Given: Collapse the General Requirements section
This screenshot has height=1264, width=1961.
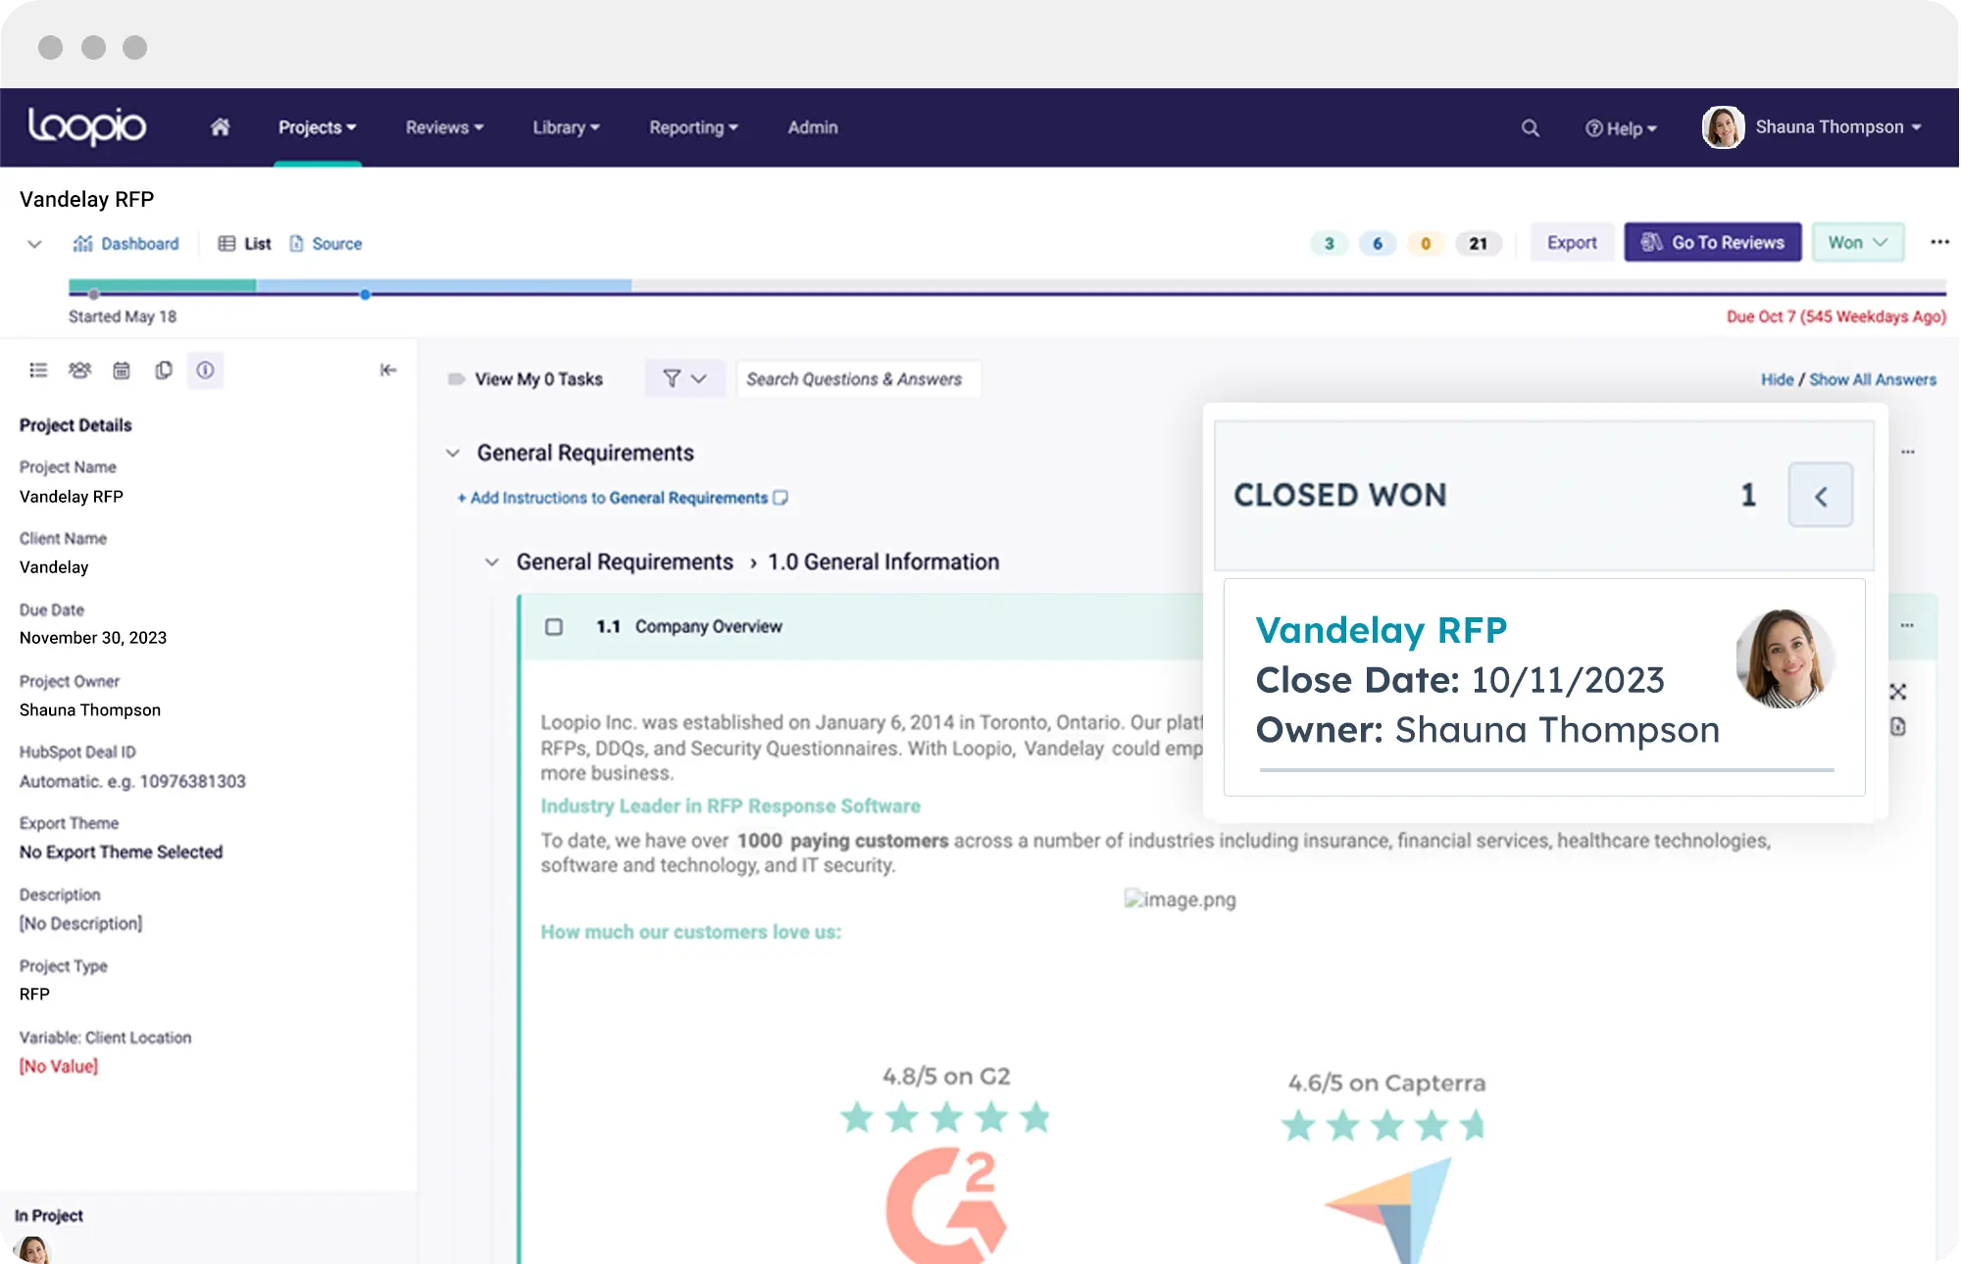Looking at the screenshot, I should [x=453, y=453].
